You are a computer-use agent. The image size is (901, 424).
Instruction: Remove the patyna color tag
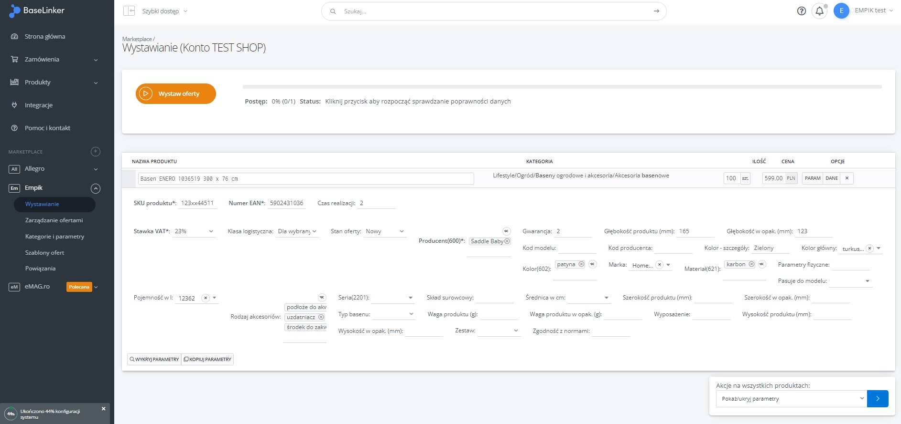581,264
